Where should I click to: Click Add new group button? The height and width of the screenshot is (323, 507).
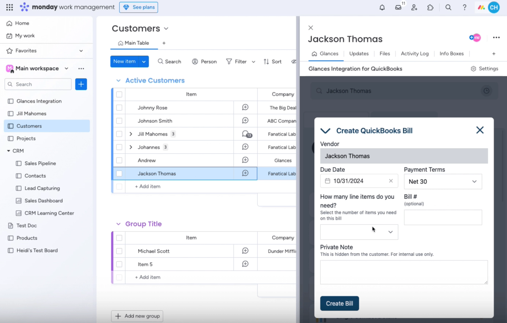137,316
